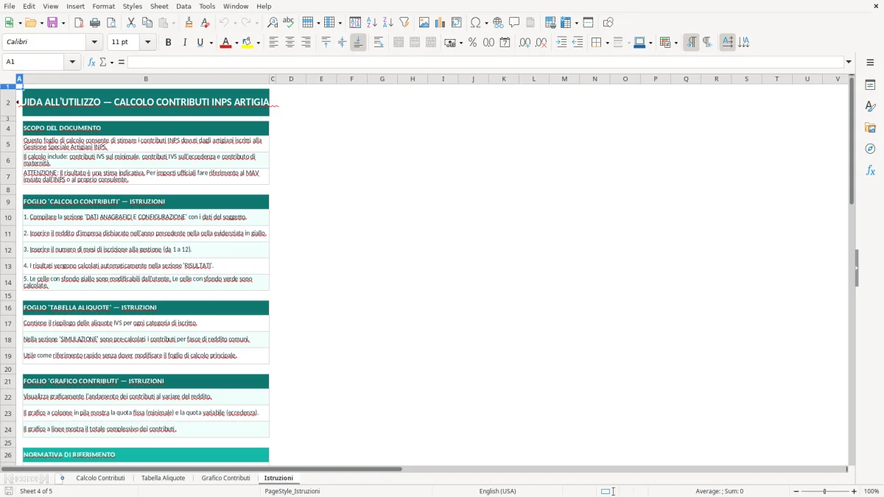Insert a special character (Omega)
The image size is (884, 497).
tap(476, 23)
